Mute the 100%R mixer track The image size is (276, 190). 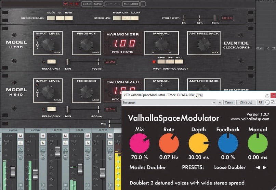[x=43, y=136]
